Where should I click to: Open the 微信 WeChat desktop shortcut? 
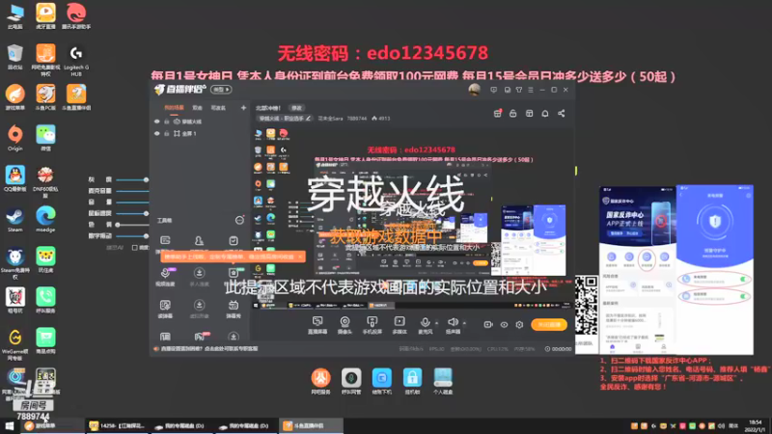[45, 138]
